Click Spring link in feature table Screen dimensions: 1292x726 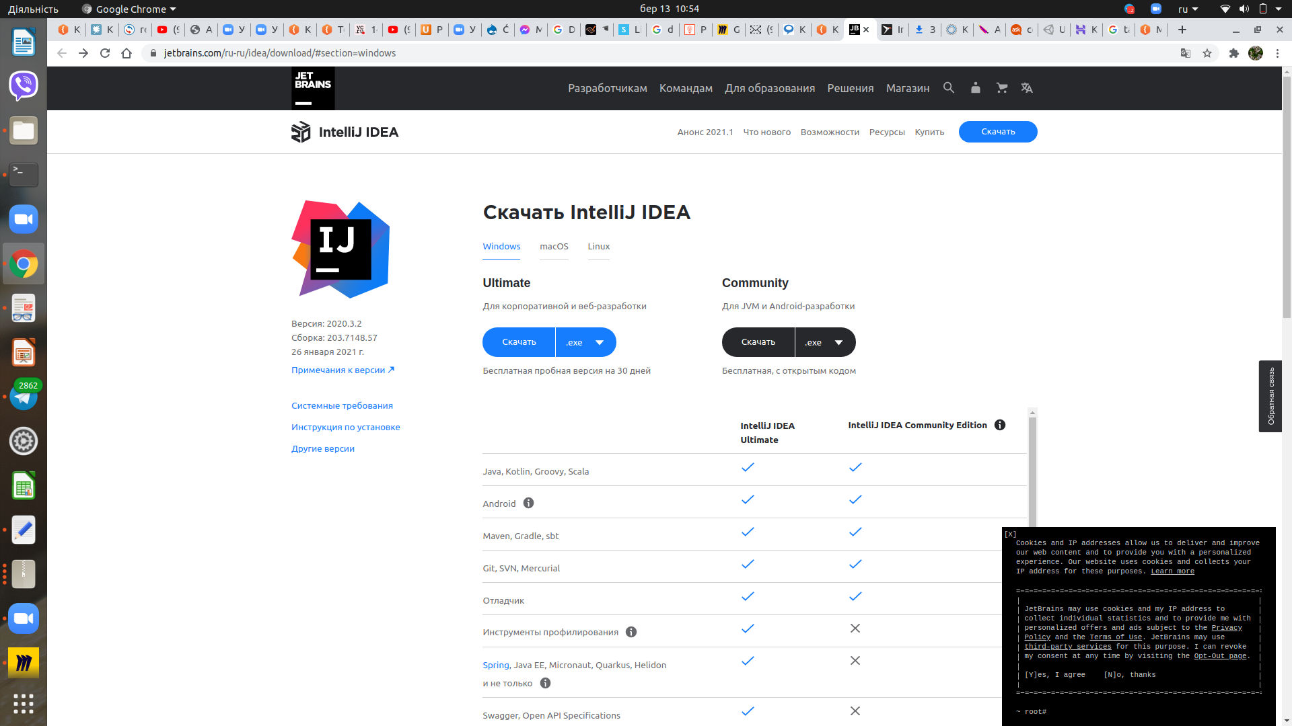pos(496,665)
